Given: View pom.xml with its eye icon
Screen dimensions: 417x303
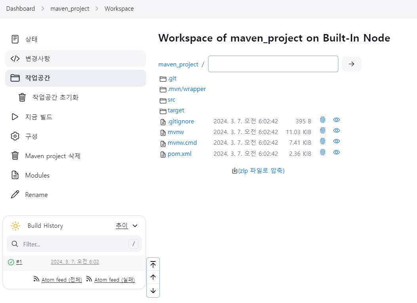Looking at the screenshot, I should pyautogui.click(x=337, y=152).
